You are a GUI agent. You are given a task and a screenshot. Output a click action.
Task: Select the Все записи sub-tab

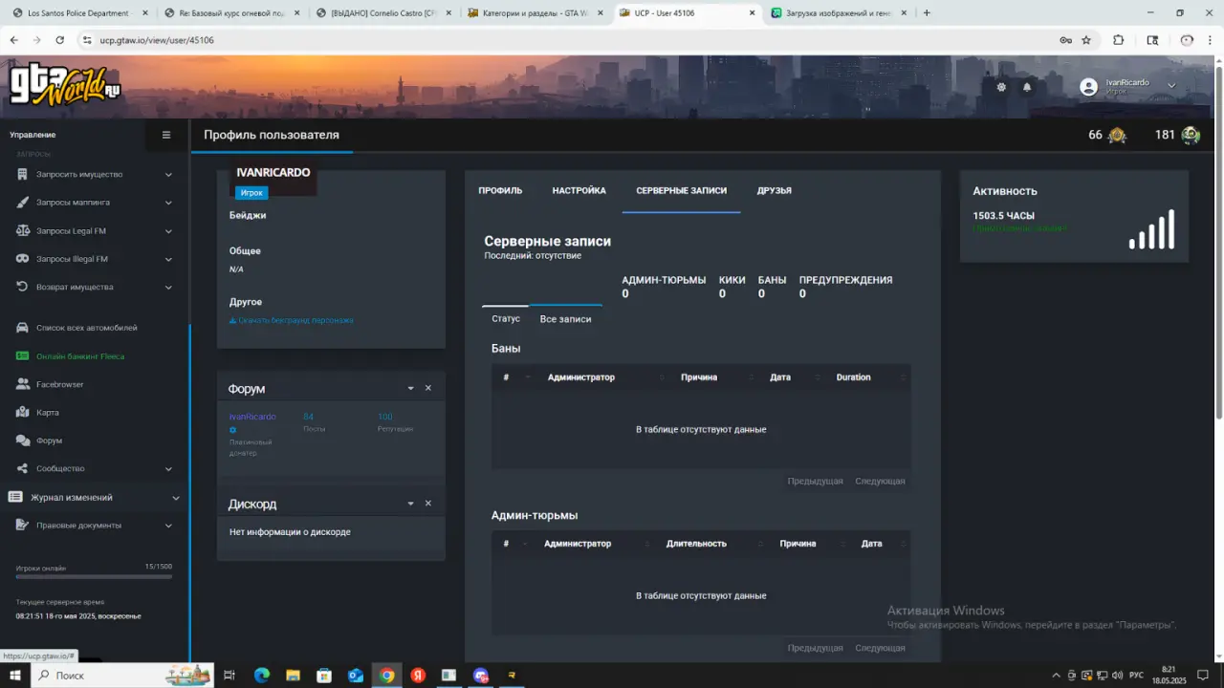565,319
